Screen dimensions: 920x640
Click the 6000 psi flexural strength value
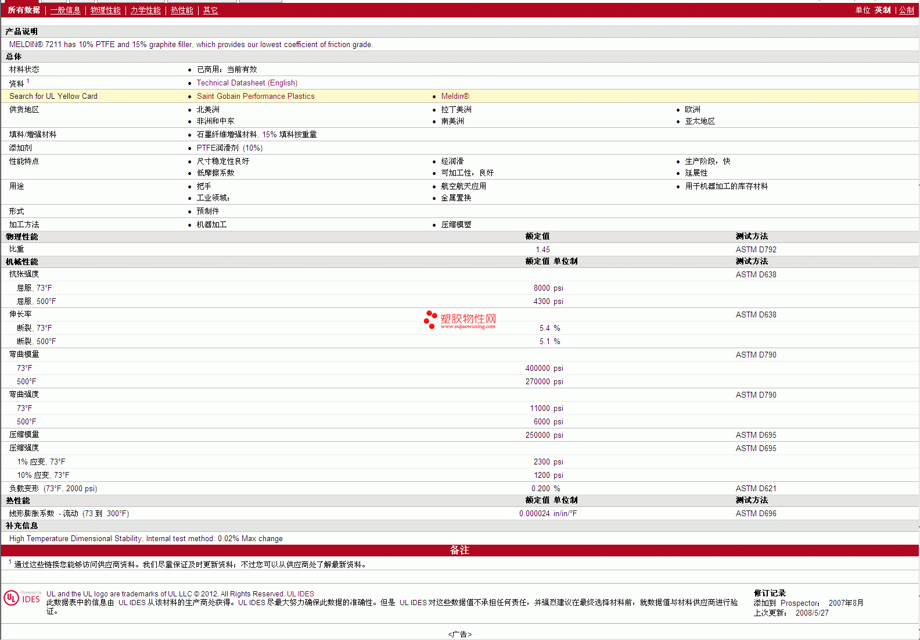click(x=548, y=422)
